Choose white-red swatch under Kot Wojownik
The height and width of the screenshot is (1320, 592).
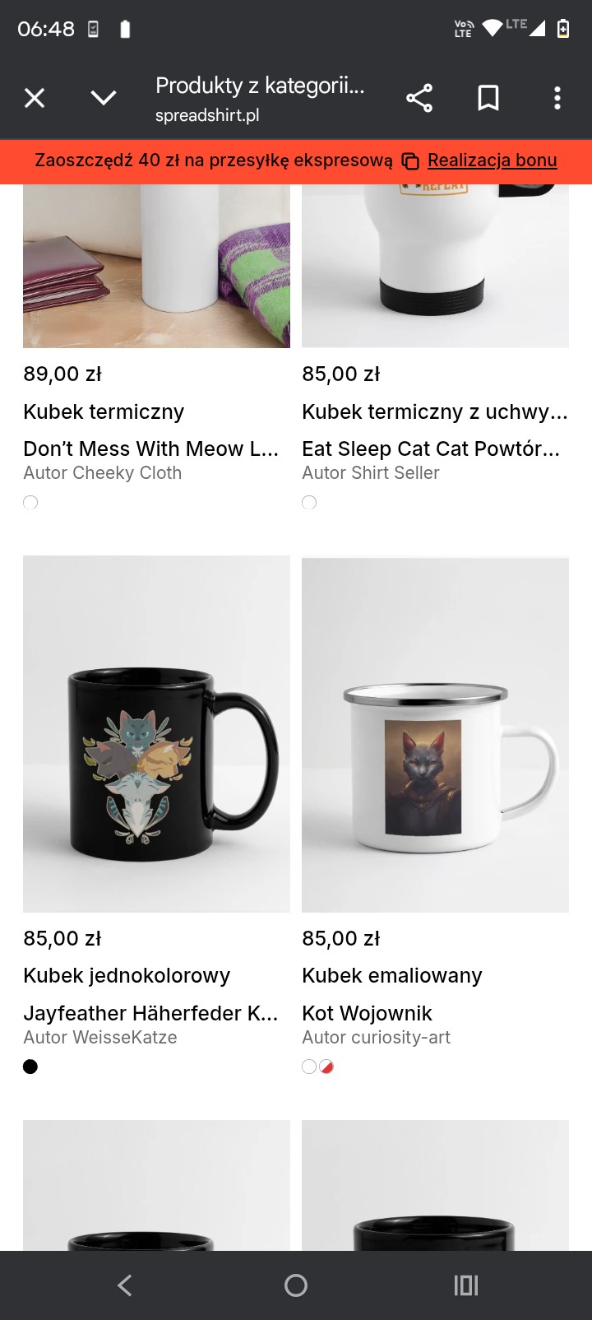(x=326, y=1067)
